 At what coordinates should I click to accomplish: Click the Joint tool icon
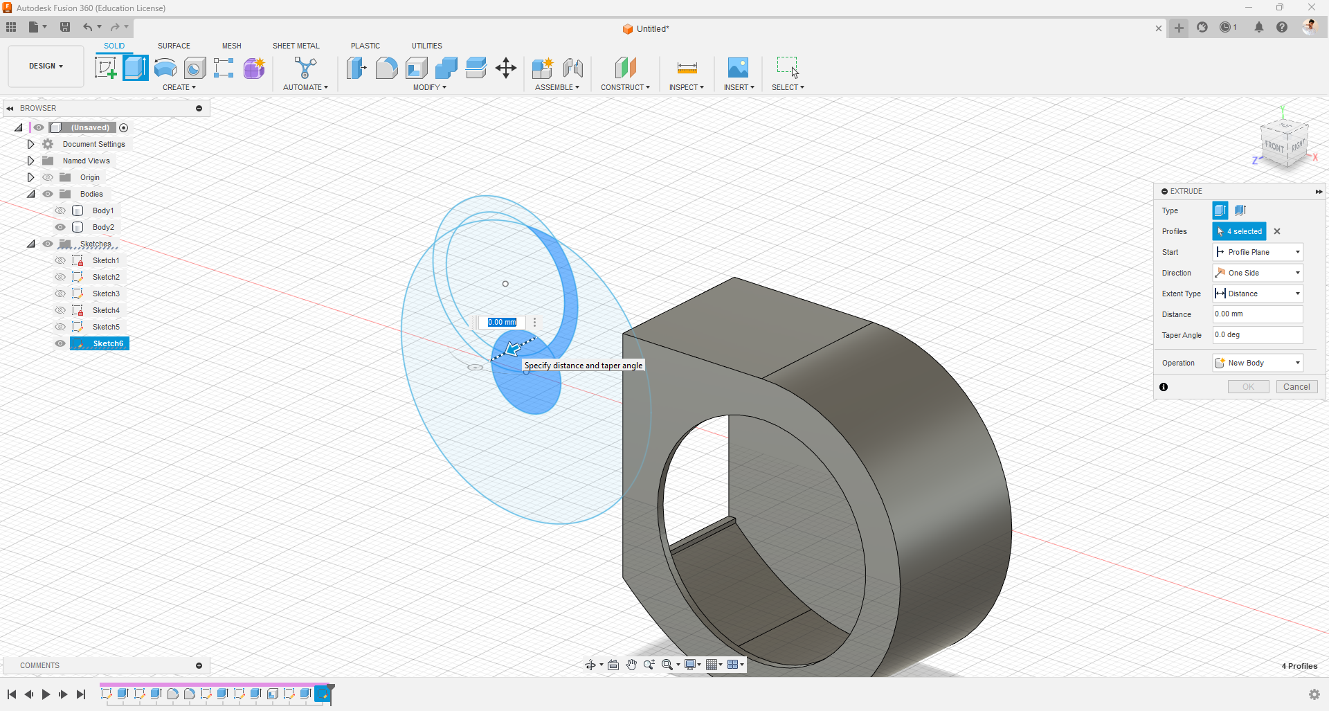572,68
